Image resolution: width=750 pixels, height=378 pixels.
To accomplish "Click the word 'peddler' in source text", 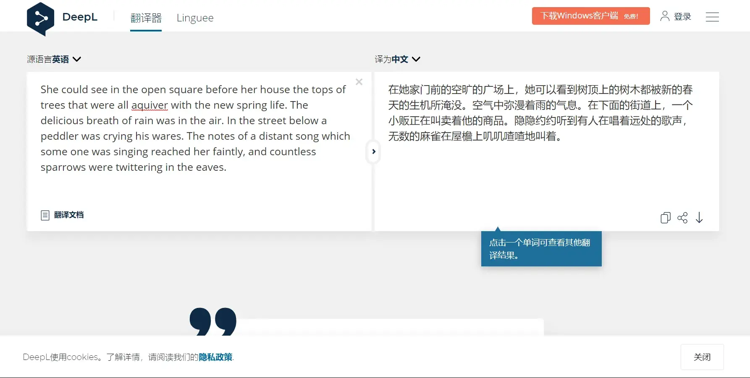I will [x=59, y=136].
